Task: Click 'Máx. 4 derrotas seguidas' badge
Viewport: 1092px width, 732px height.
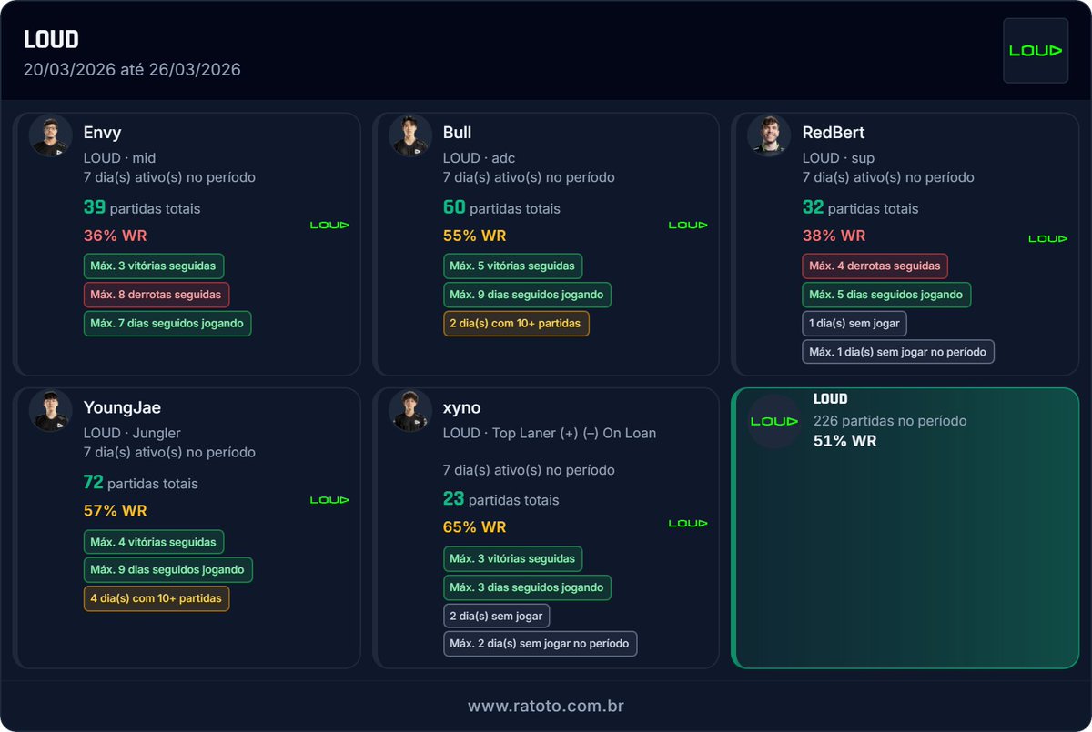Action: pos(875,266)
